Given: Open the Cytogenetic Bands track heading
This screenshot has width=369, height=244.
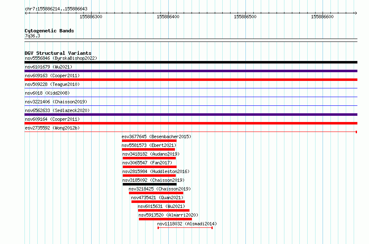Looking at the screenshot, I should (49, 31).
